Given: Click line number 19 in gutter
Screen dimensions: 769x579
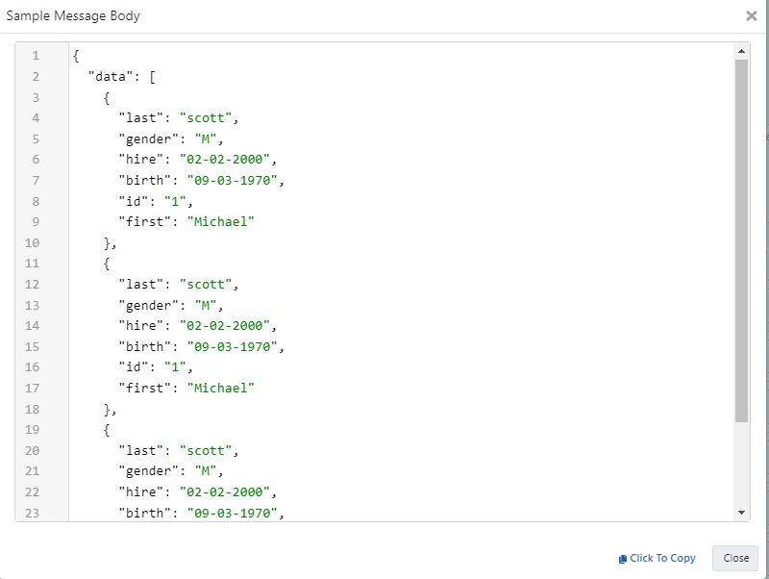Looking at the screenshot, I should (32, 429).
